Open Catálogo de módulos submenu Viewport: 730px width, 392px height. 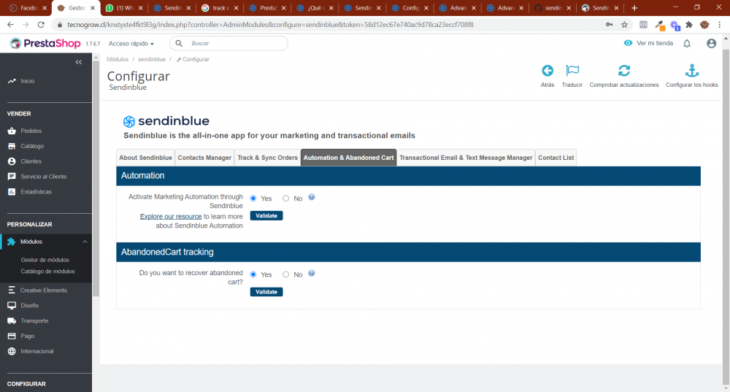[47, 272]
